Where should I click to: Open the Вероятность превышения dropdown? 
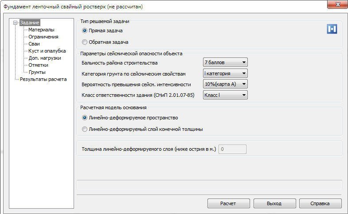[x=225, y=84]
